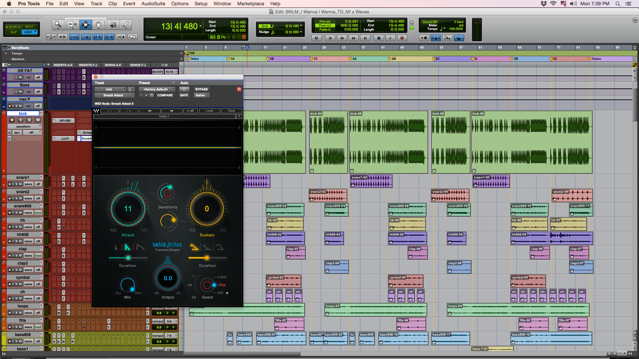The height and width of the screenshot is (359, 639).
Task: Click the Waves logo in the plugin
Action: pyautogui.click(x=97, y=111)
